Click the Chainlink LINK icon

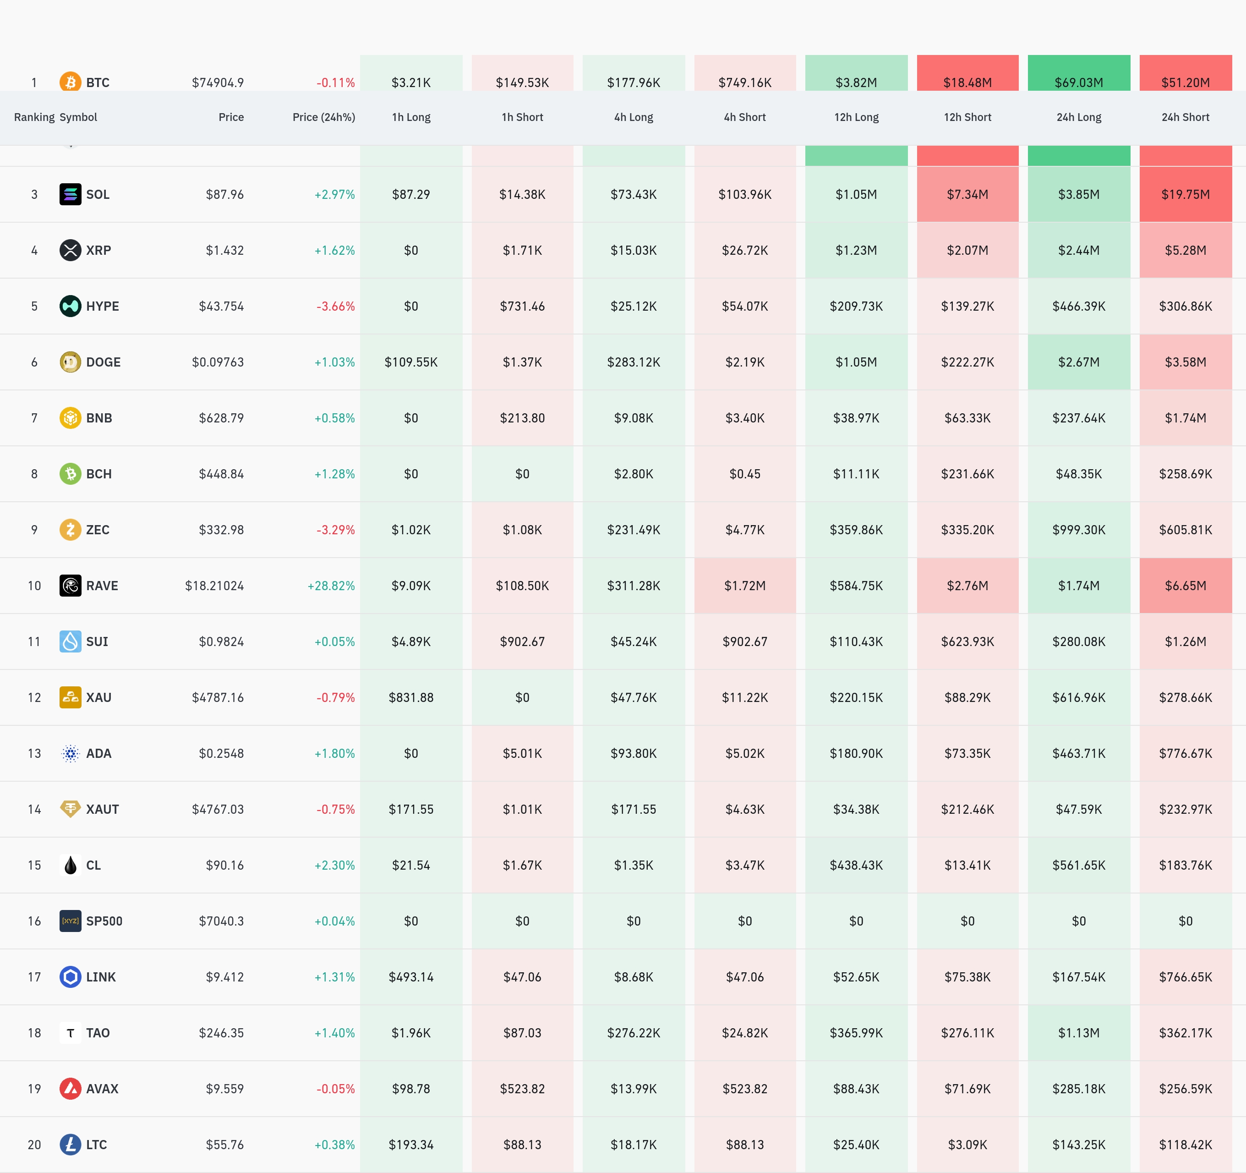click(x=70, y=977)
